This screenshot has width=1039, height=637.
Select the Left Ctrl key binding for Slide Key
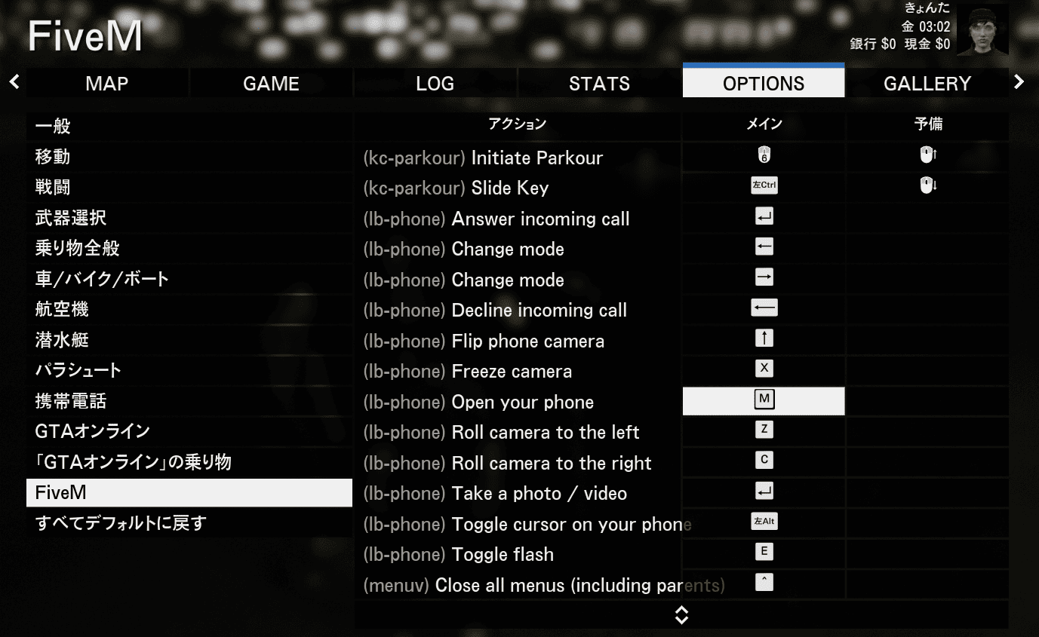click(764, 186)
